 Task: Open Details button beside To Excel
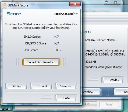pyautogui.click(x=17, y=86)
